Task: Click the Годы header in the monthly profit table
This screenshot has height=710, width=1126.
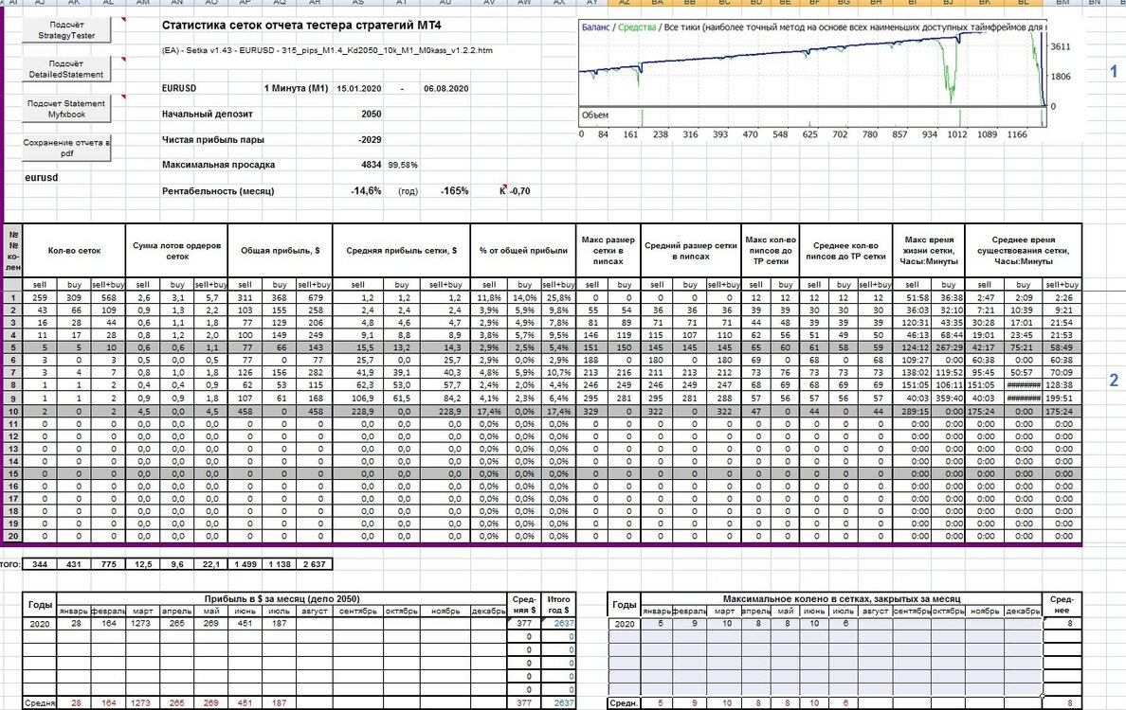Action: tap(40, 605)
